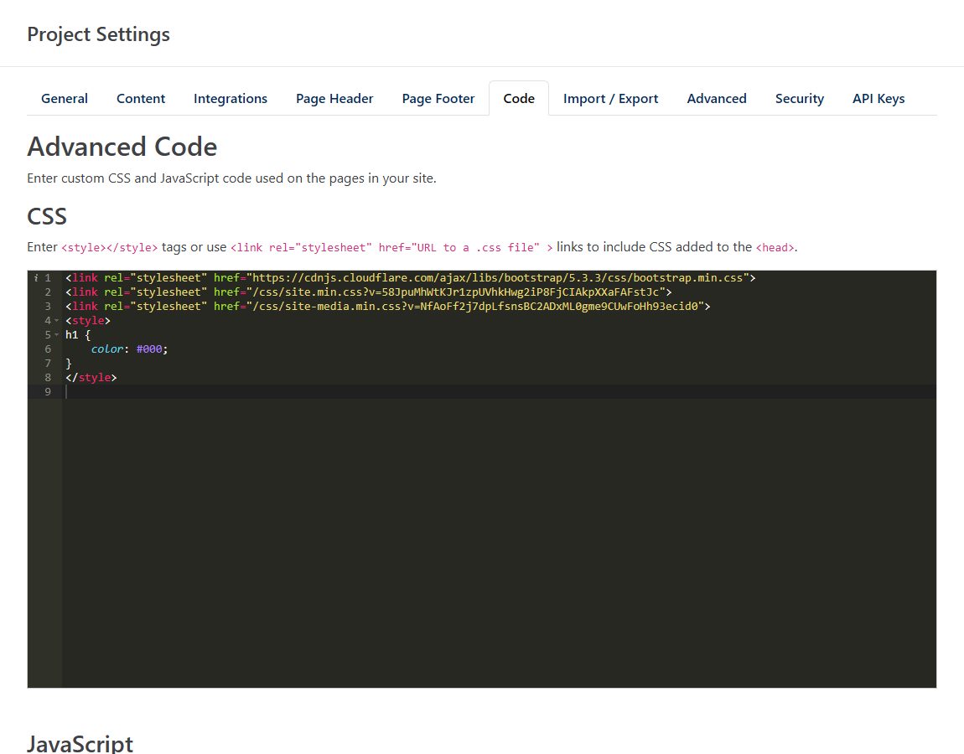
Task: Click the CSS section heading
Action: [47, 216]
